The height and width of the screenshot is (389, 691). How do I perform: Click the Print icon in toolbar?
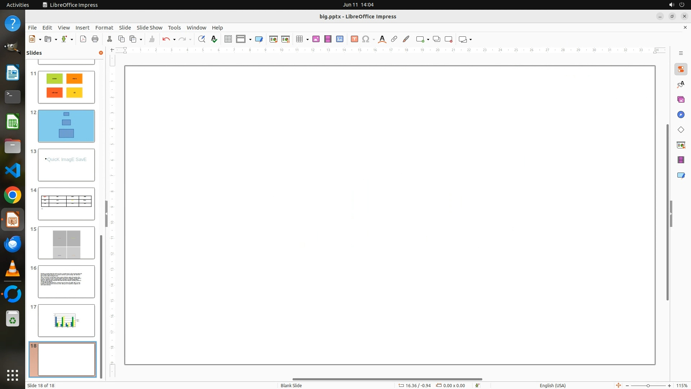click(95, 39)
